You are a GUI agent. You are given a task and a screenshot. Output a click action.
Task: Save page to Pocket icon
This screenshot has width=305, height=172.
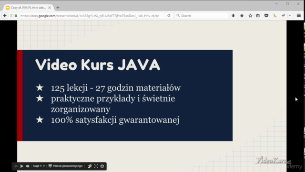coord(266,16)
